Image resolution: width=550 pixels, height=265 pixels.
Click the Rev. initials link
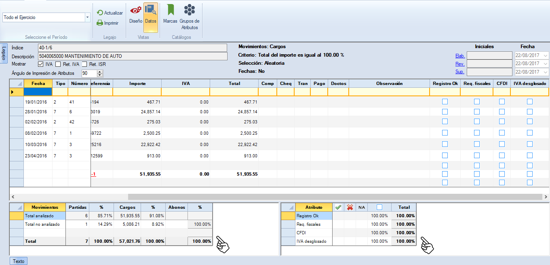click(460, 64)
